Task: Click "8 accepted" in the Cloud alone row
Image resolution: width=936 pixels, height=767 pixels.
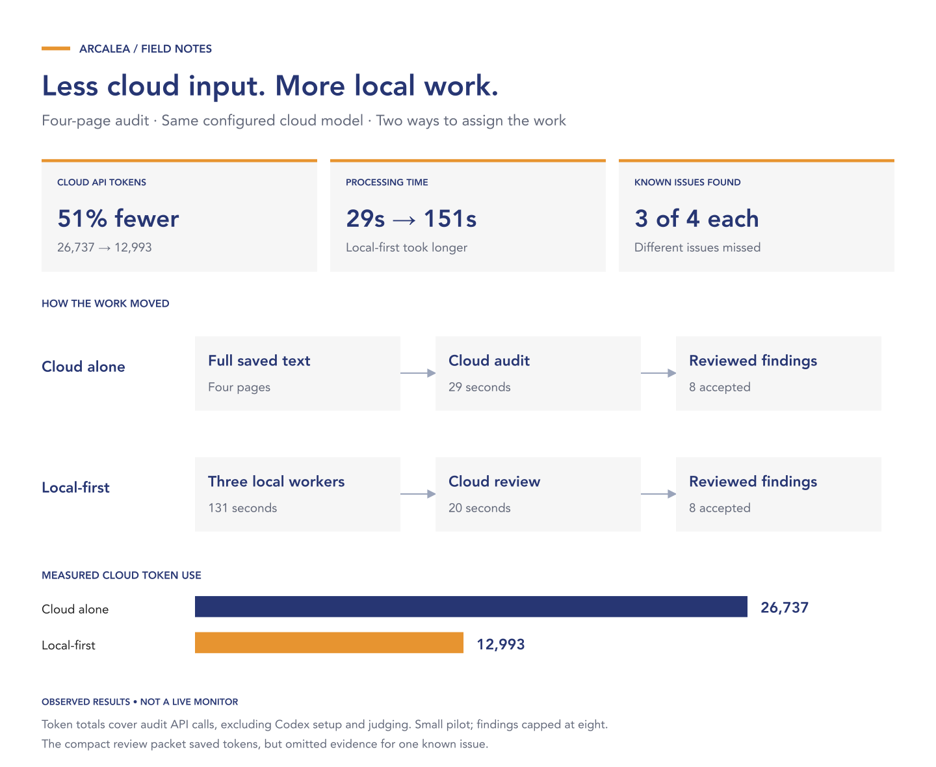Action: click(720, 387)
